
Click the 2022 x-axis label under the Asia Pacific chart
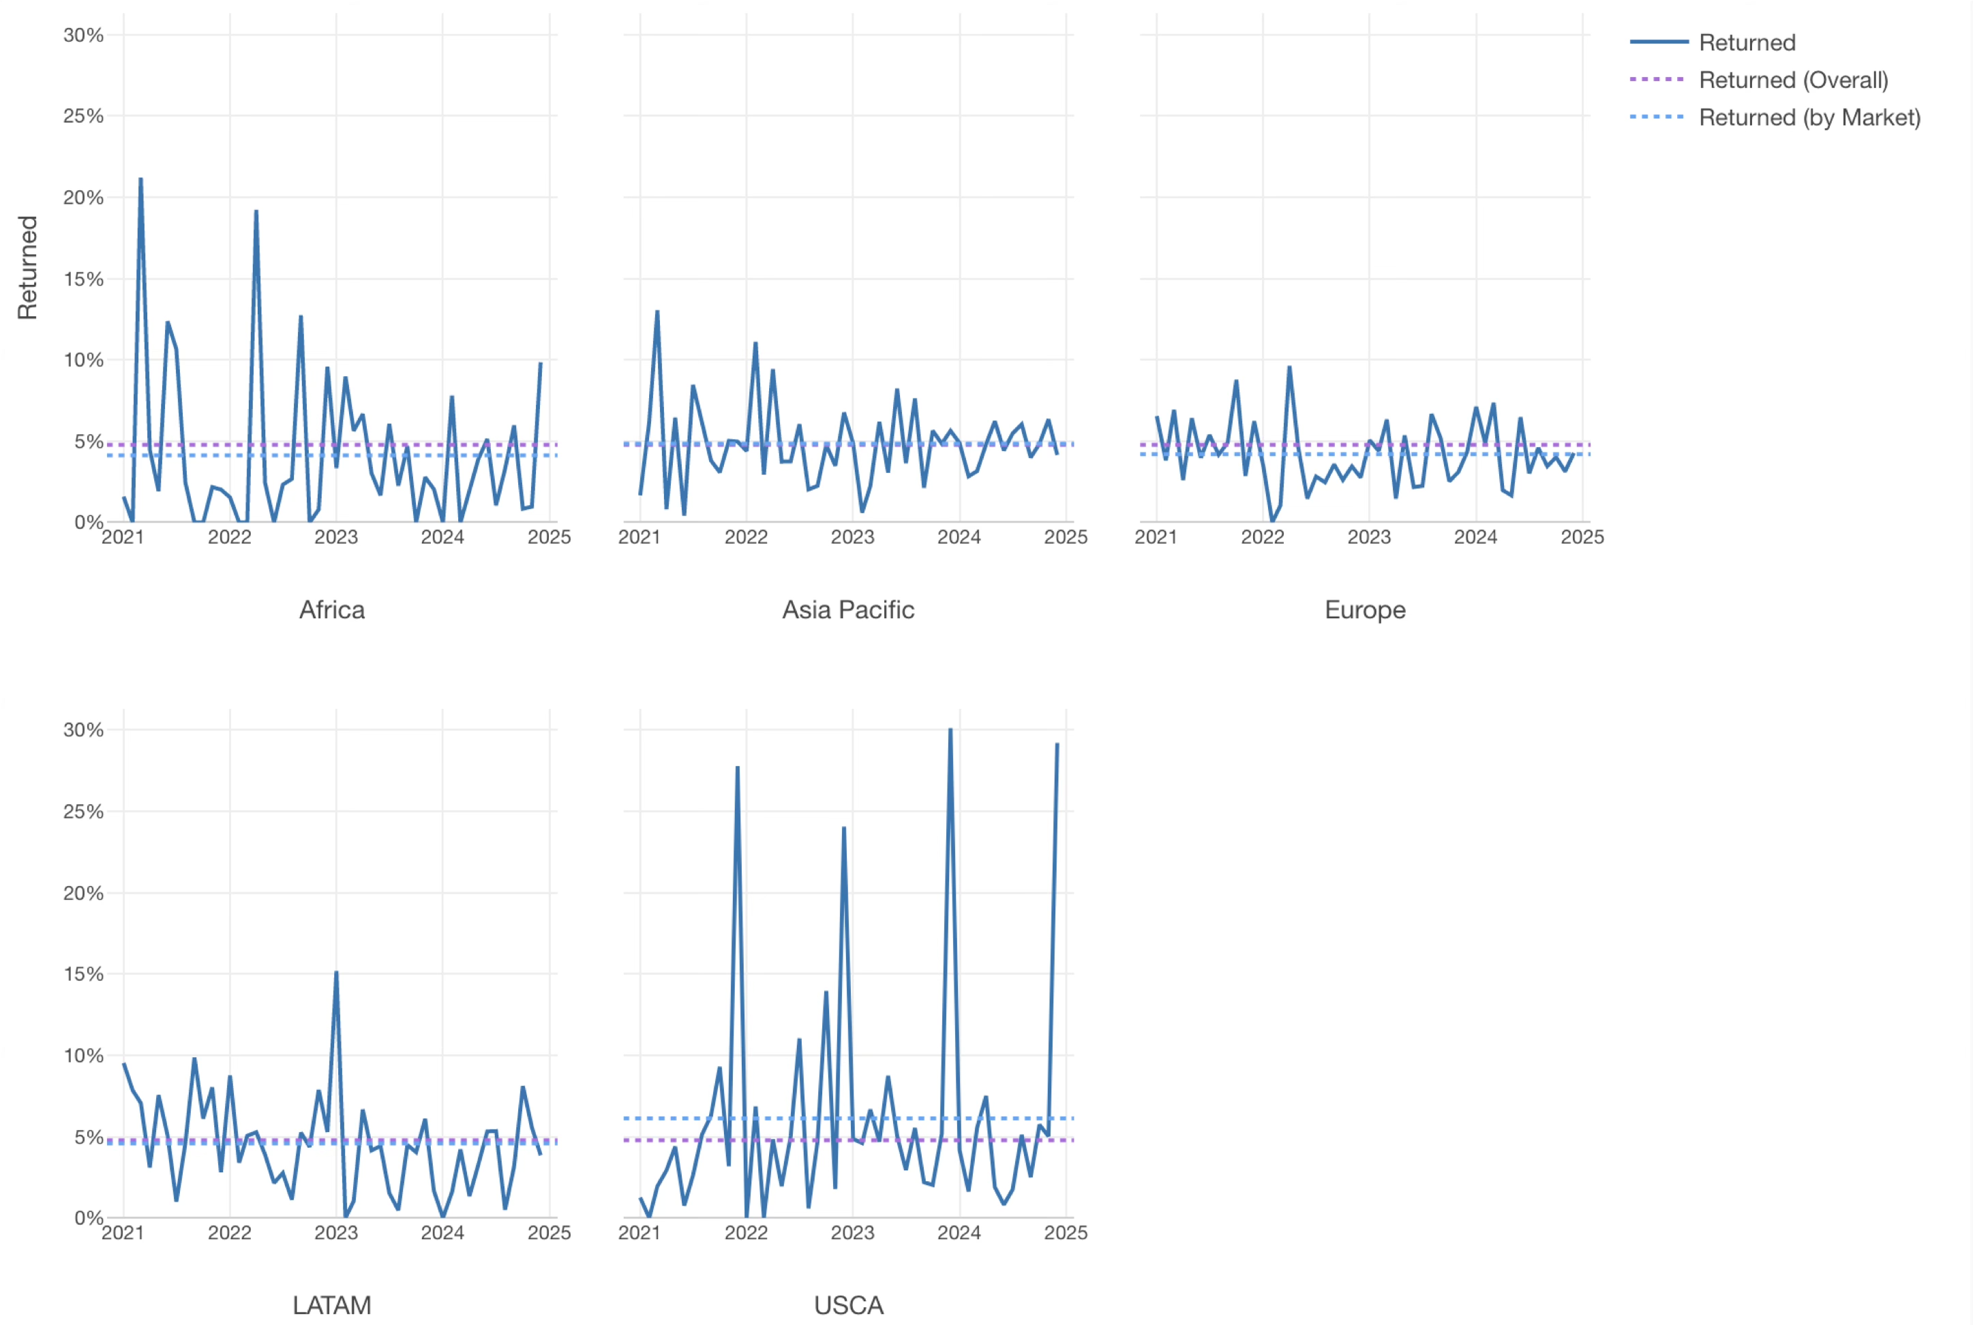[747, 536]
